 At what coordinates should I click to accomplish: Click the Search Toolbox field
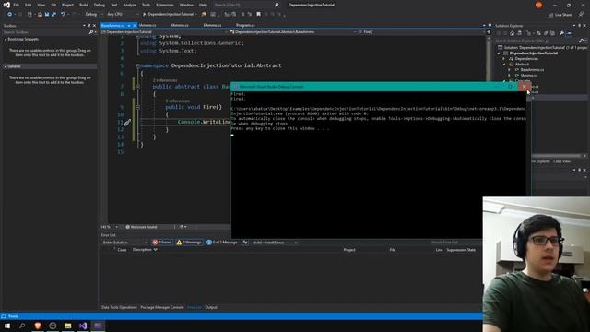pyautogui.click(x=45, y=32)
